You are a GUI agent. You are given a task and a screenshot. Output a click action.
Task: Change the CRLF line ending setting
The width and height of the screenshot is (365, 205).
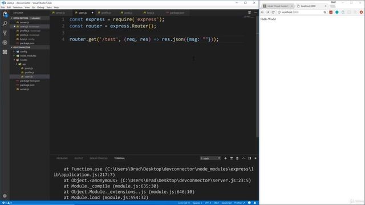tap(216, 203)
